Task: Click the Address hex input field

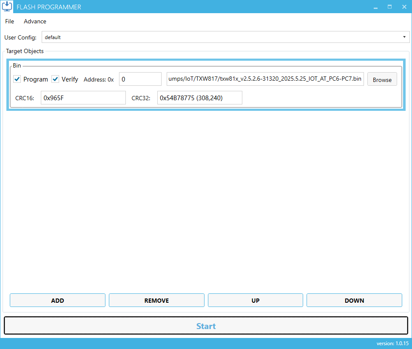Action: 140,79
